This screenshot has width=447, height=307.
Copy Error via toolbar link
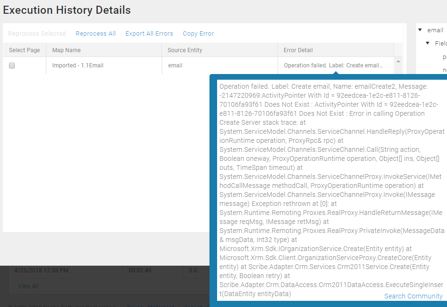click(x=198, y=34)
